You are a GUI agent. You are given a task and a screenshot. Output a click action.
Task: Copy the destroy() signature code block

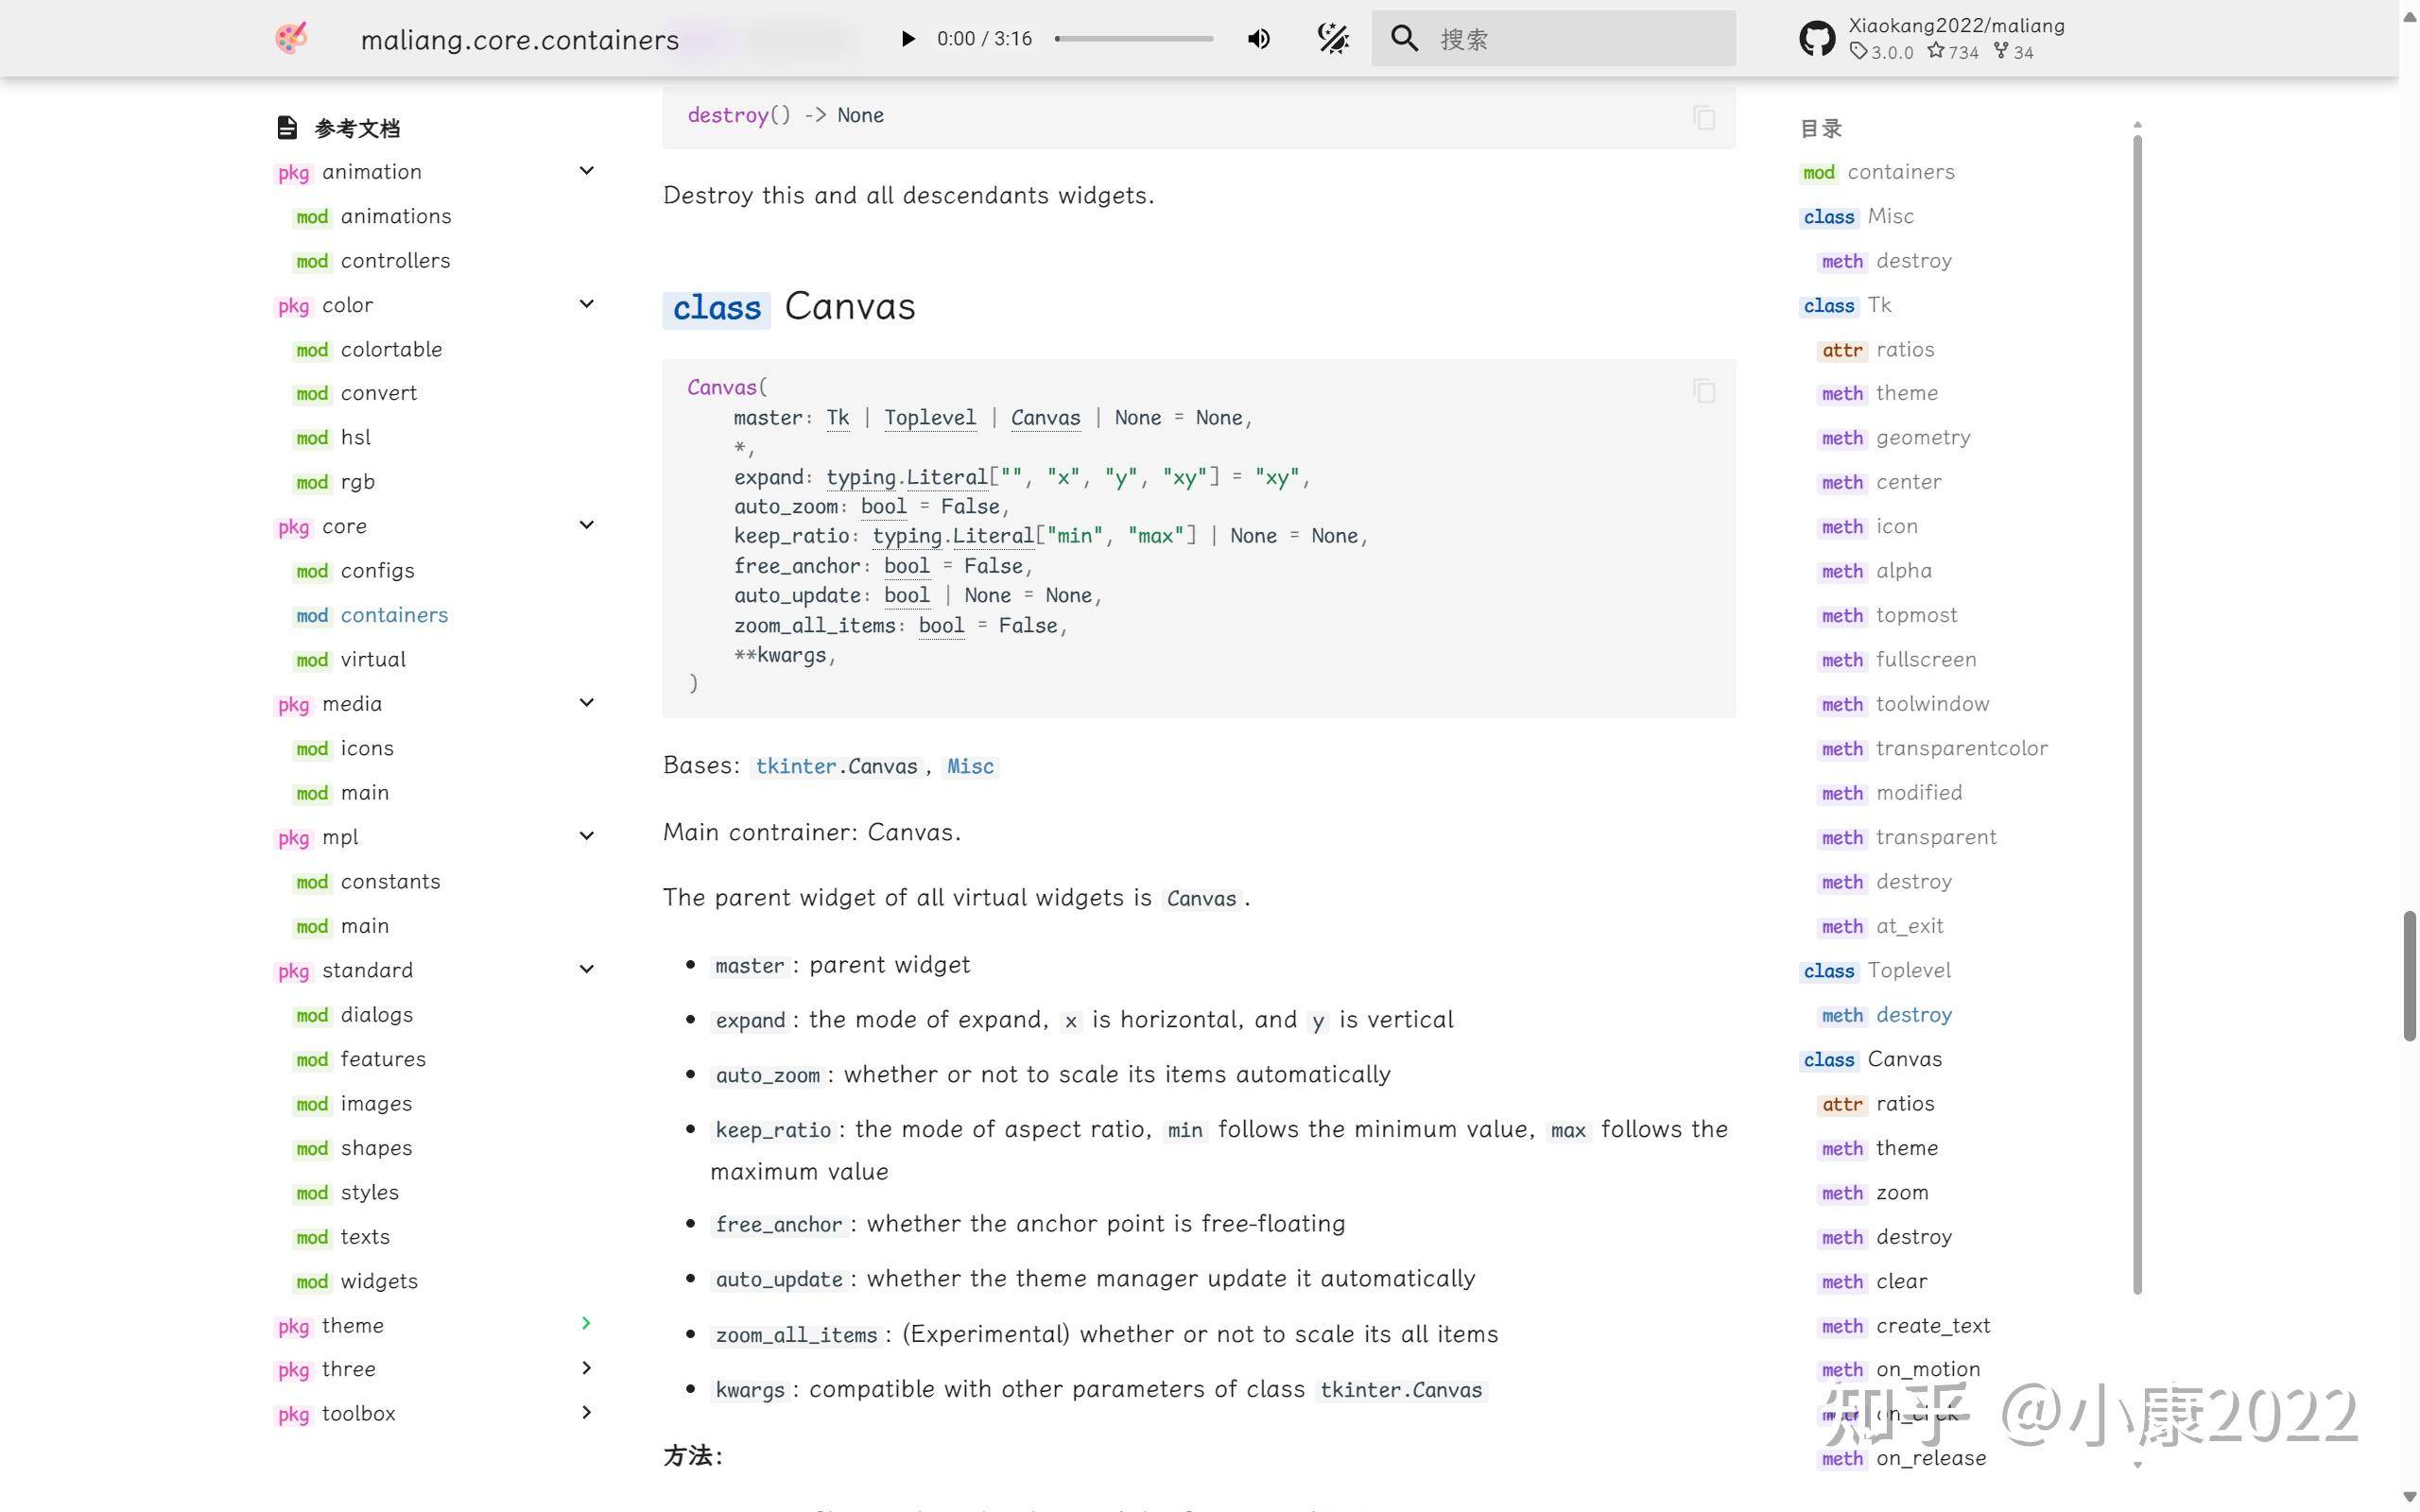tap(1704, 118)
